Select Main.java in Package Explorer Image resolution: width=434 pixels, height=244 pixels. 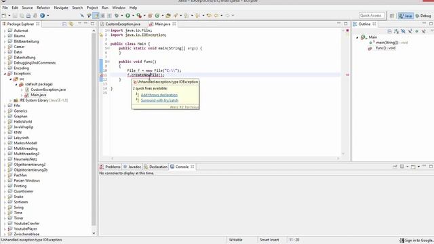tap(39, 95)
